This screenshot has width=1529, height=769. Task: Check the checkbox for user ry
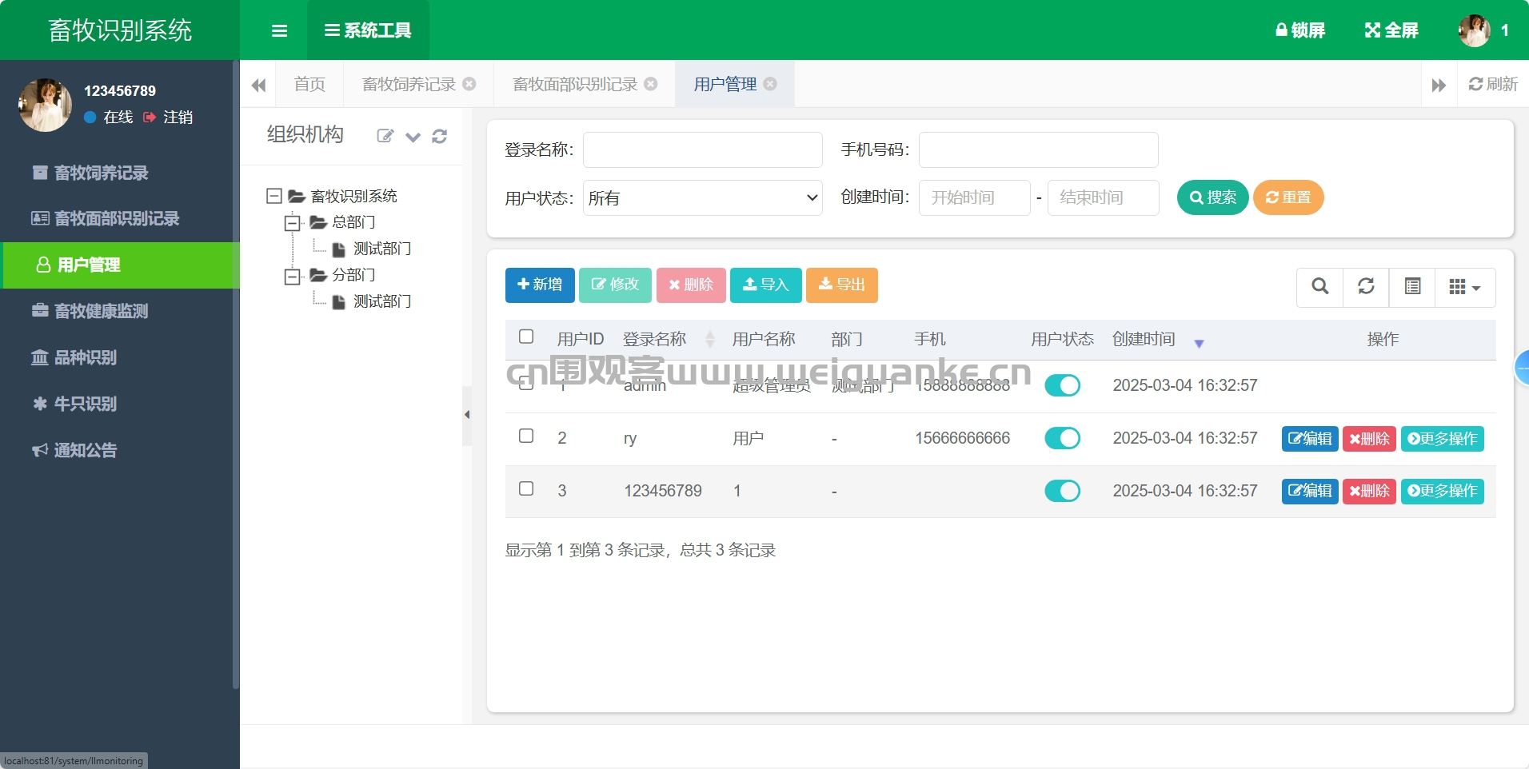(x=526, y=436)
